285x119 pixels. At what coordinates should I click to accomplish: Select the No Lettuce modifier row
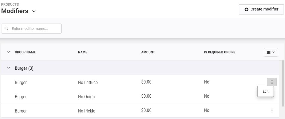point(140,82)
